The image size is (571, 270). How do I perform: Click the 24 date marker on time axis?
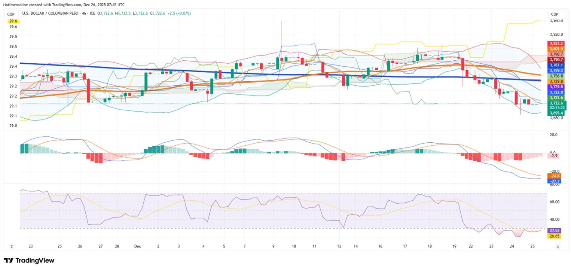[x=512, y=246]
